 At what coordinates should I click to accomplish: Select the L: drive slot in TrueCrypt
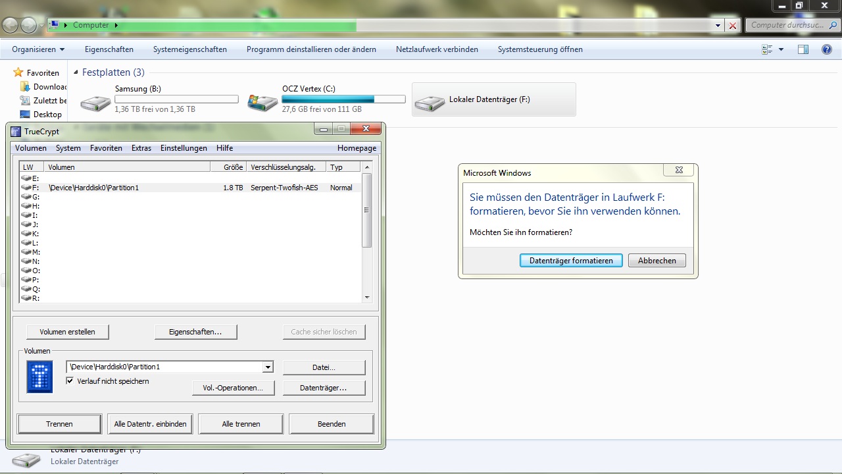pos(191,243)
